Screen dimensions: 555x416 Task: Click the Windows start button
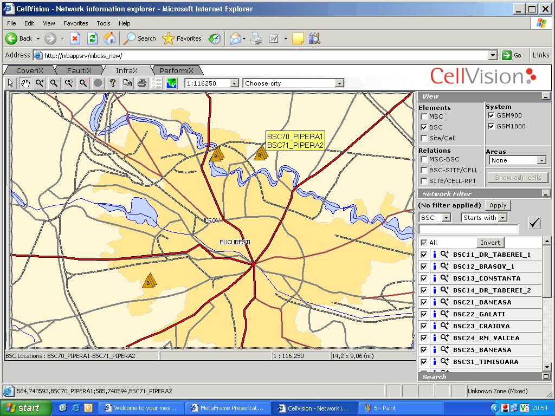coord(25,408)
